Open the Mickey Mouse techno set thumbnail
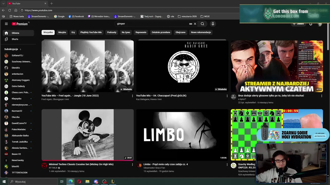The height and width of the screenshot is (185, 330). coord(88,135)
